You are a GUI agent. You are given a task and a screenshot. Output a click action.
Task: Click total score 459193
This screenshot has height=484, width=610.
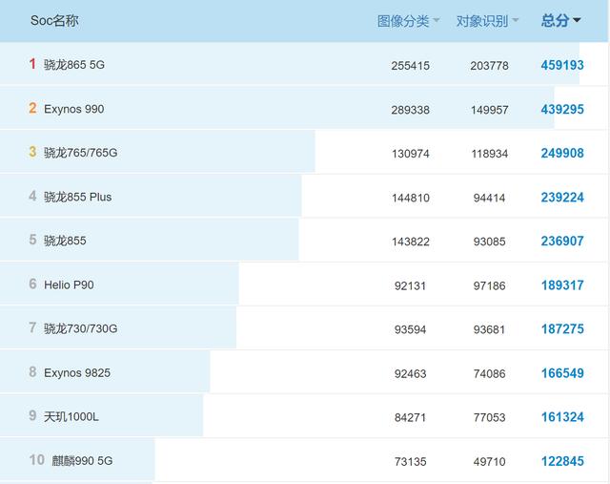click(x=562, y=65)
